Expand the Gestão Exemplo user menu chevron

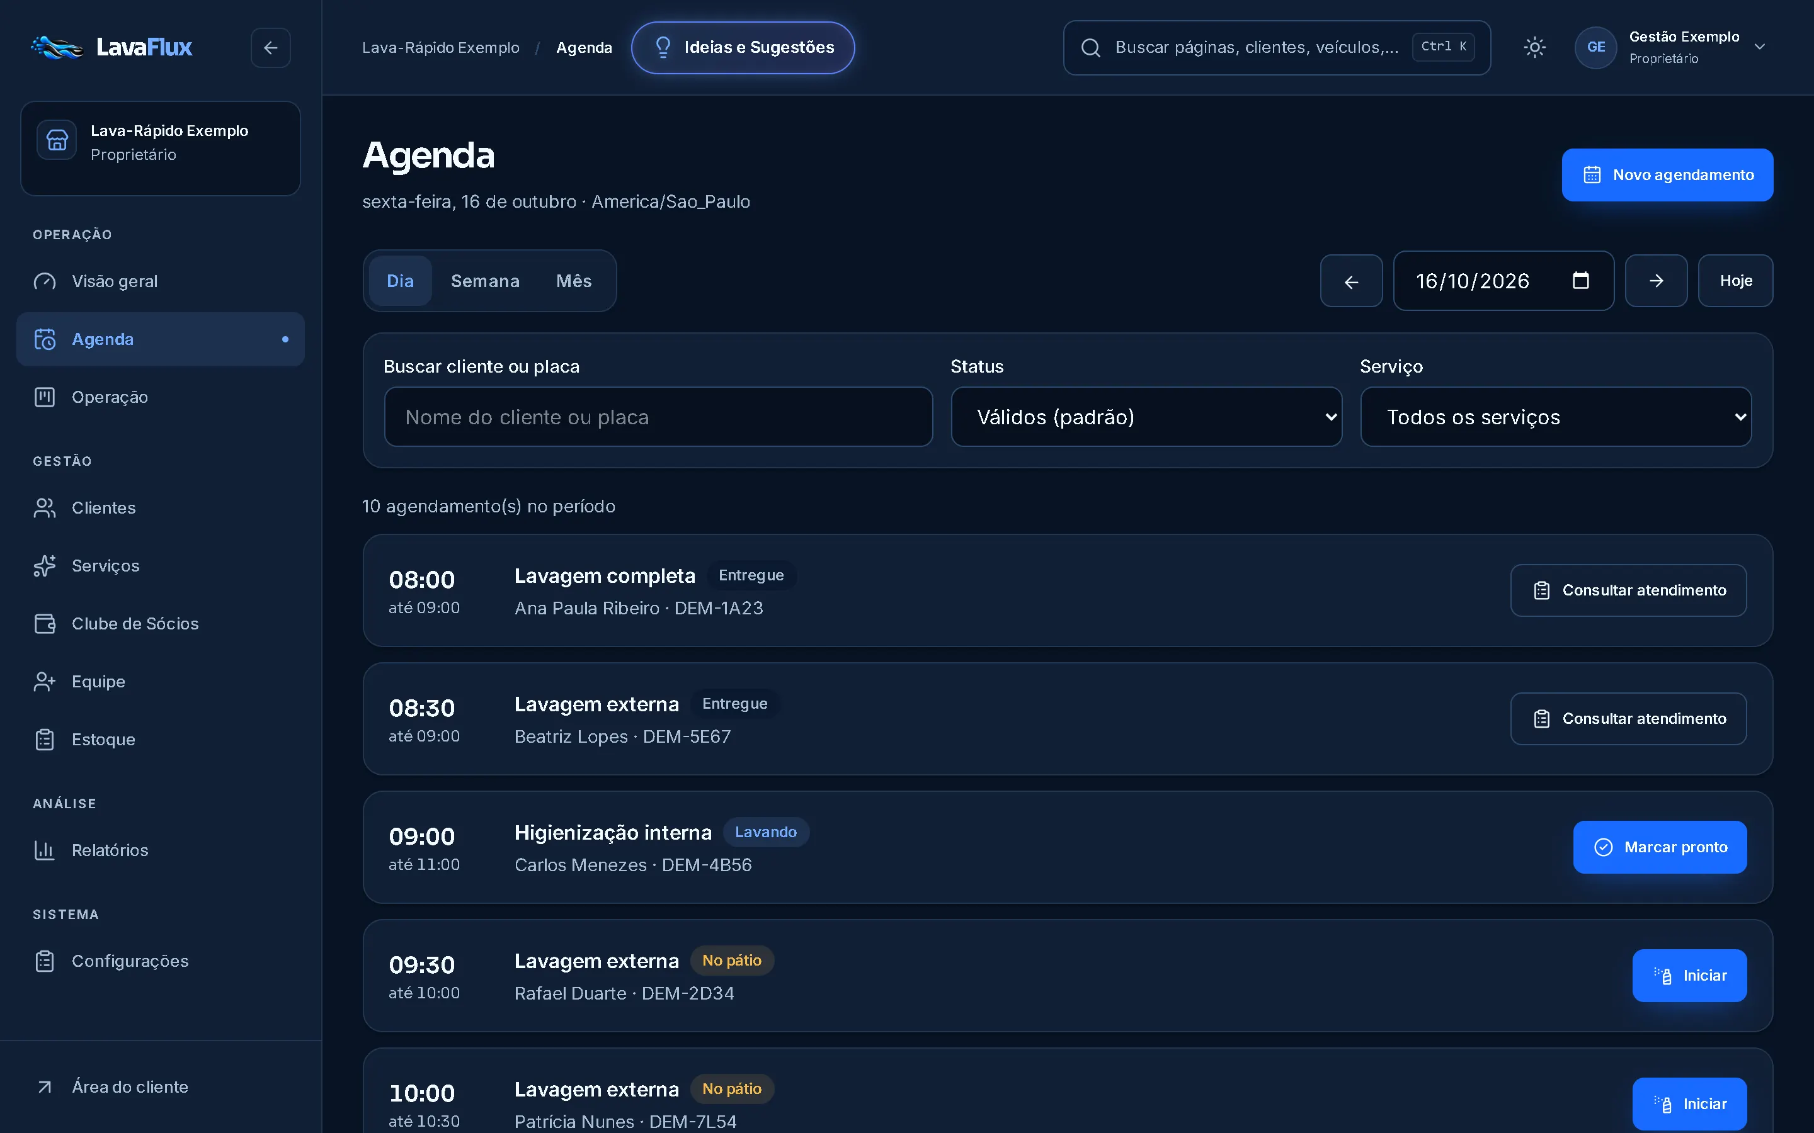1760,47
